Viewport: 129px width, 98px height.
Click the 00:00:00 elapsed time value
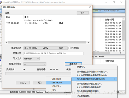[54, 69]
